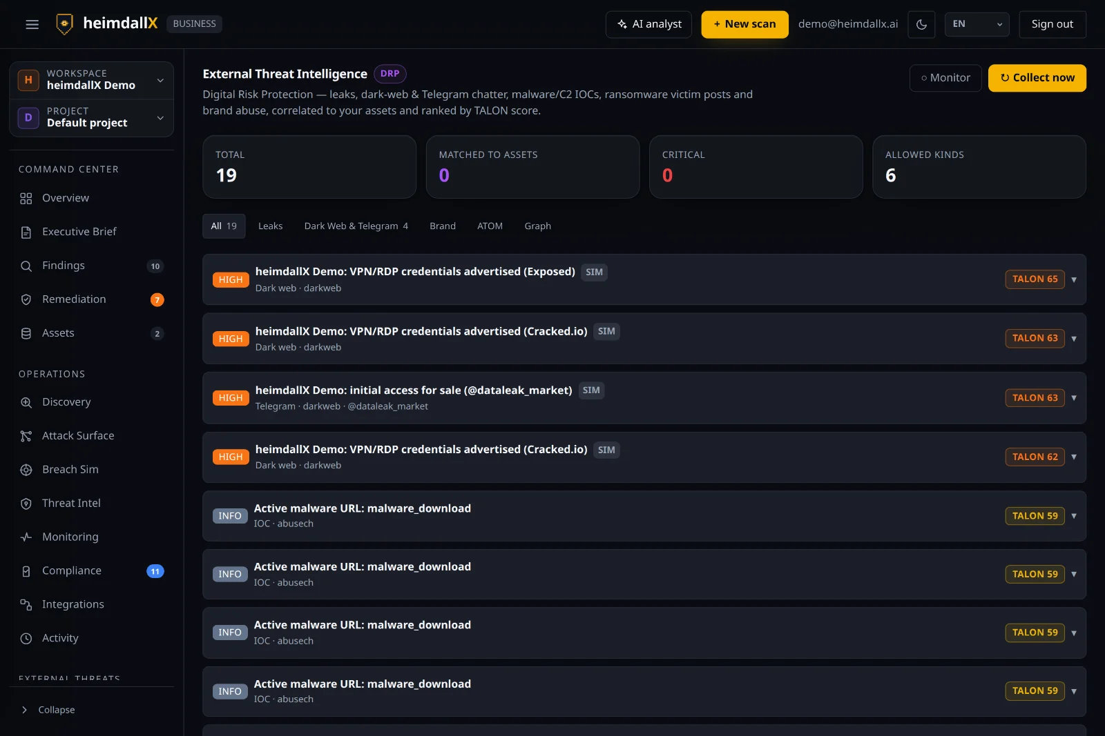Toggle the Monitor button
The image size is (1105, 736).
pyautogui.click(x=945, y=78)
